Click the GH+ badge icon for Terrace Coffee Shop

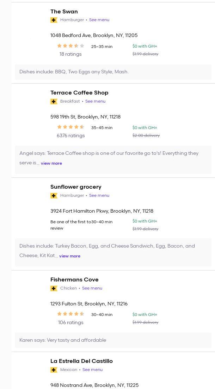pos(54,102)
